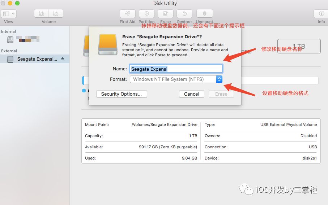Open the Partition tool
This screenshot has width=328, height=205.
[146, 14]
